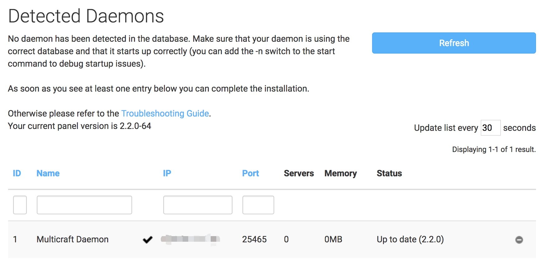
Task: Sort daemons by the Port column
Action: [250, 173]
